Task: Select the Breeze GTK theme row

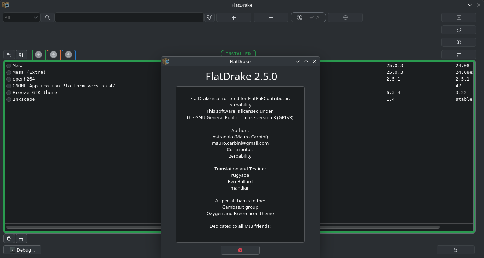Action: pyautogui.click(x=35, y=93)
